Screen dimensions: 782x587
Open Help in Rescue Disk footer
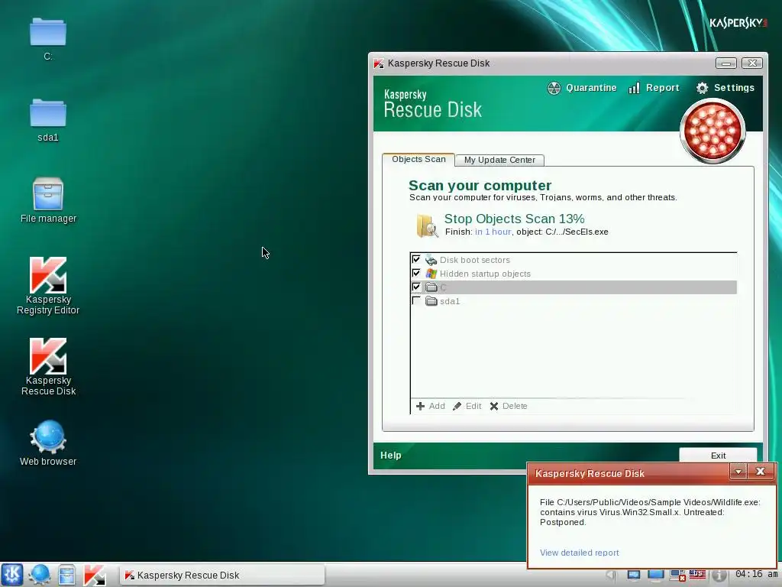coord(390,456)
